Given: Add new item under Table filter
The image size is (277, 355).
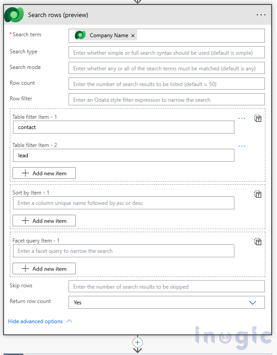Looking at the screenshot, I should [x=44, y=173].
